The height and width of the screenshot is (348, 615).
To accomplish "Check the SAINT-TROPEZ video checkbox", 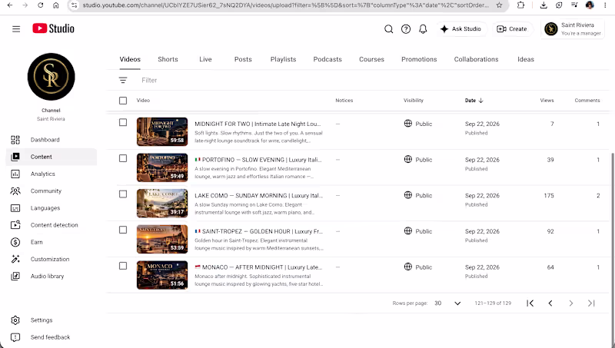I will 123,230.
